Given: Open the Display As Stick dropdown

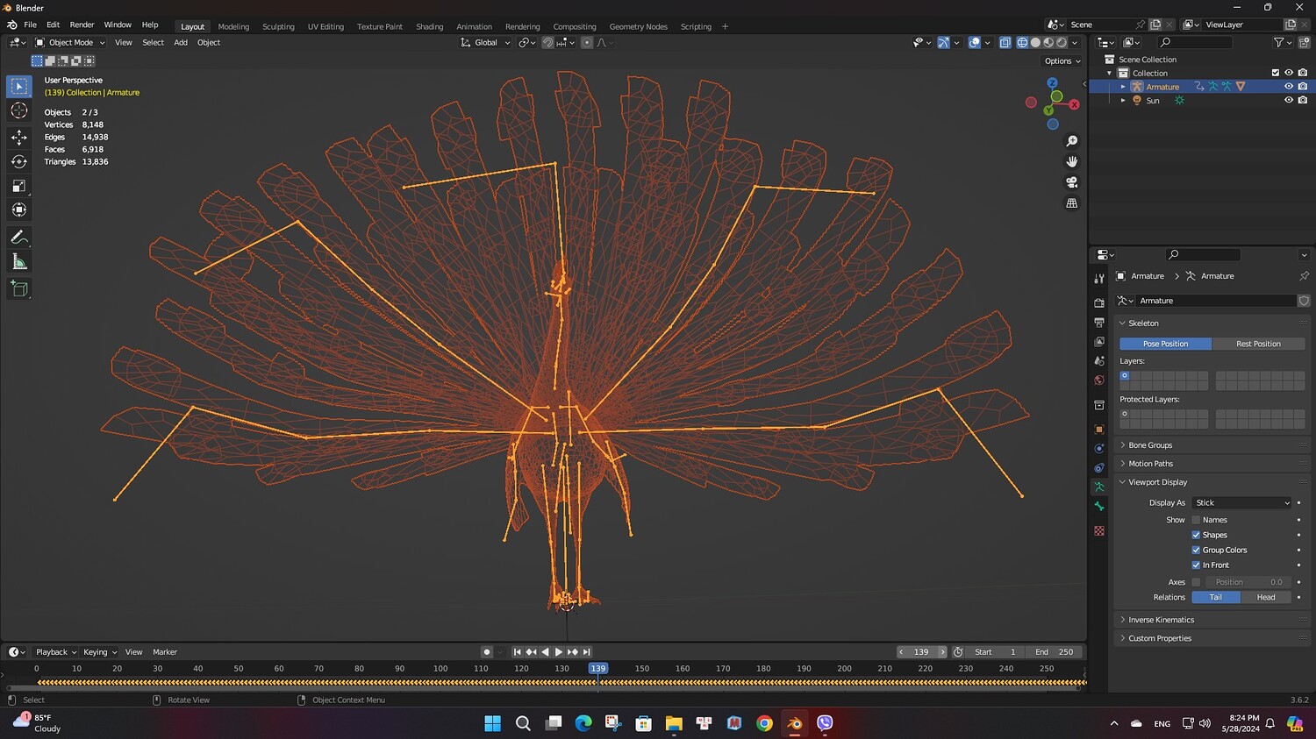Looking at the screenshot, I should pyautogui.click(x=1241, y=503).
